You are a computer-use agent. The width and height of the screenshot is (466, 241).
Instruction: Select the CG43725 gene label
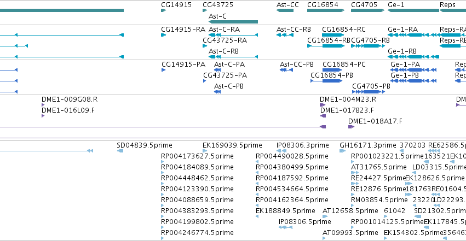pyautogui.click(x=218, y=5)
